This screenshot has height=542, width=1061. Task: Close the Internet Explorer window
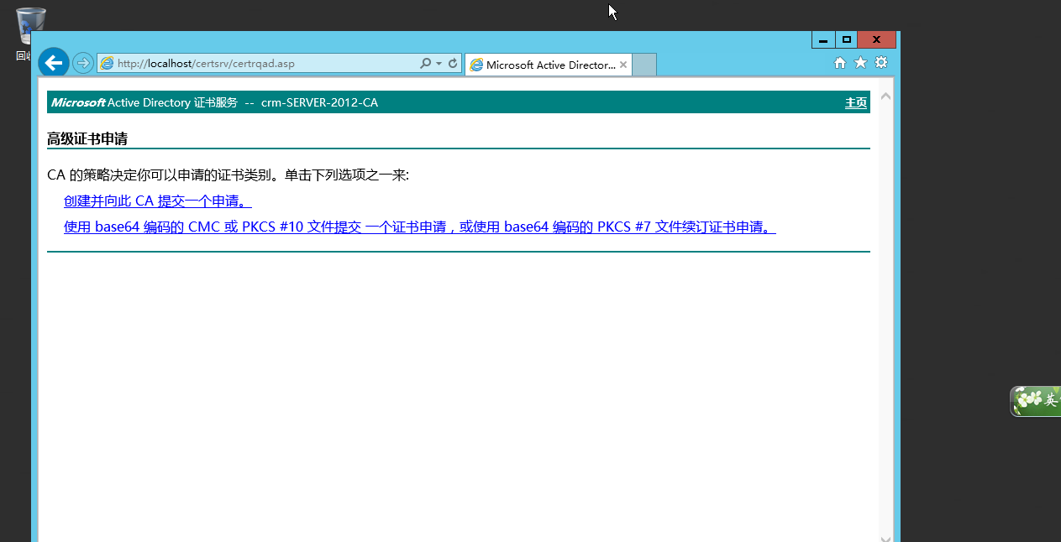point(876,39)
